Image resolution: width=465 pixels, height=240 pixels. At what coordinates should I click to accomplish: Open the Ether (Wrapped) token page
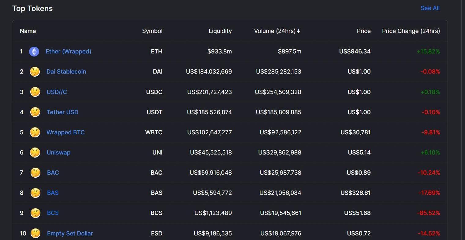68,52
